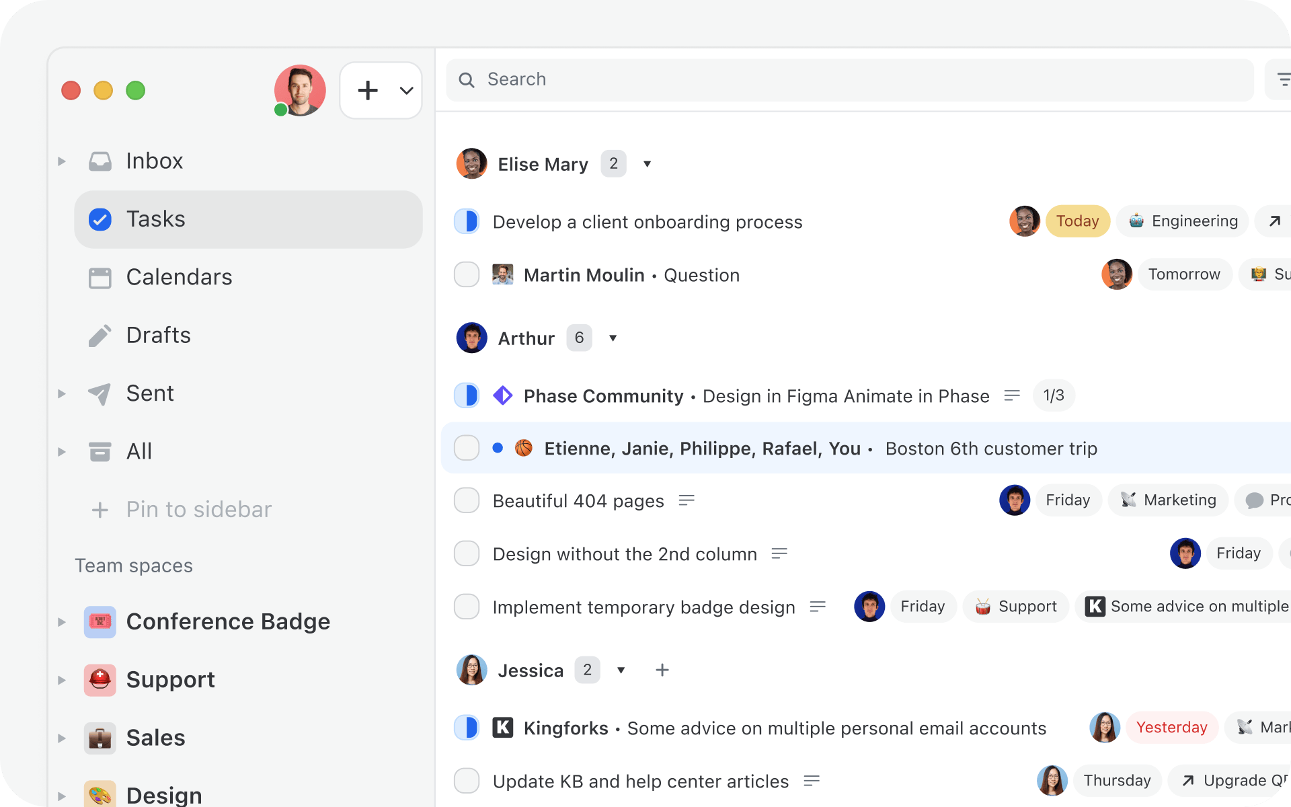Expand the Support team space
Screen dimensions: 1291x807
pos(62,680)
